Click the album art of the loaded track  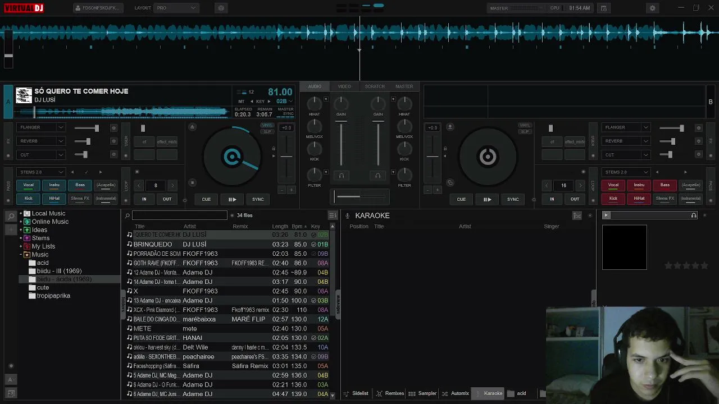(24, 95)
